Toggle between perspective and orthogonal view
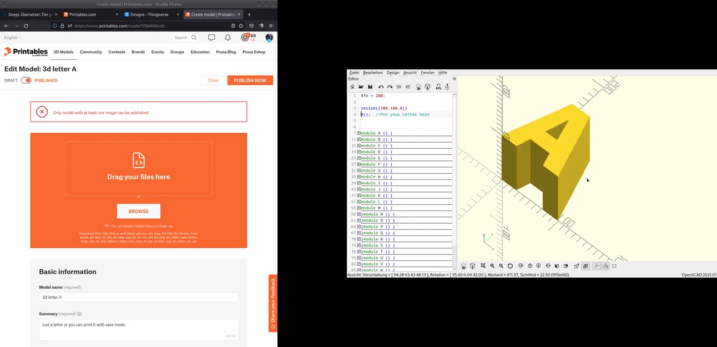 point(575,266)
